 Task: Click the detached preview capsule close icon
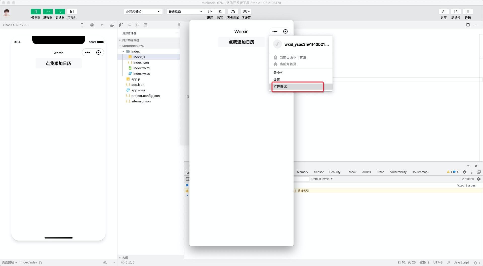[285, 31]
